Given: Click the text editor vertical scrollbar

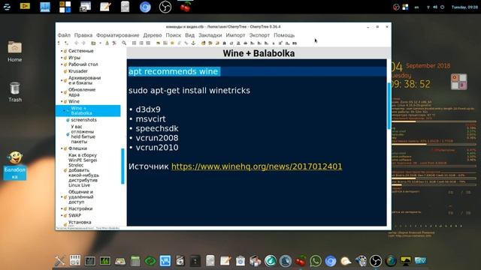Looking at the screenshot, I should [x=389, y=106].
